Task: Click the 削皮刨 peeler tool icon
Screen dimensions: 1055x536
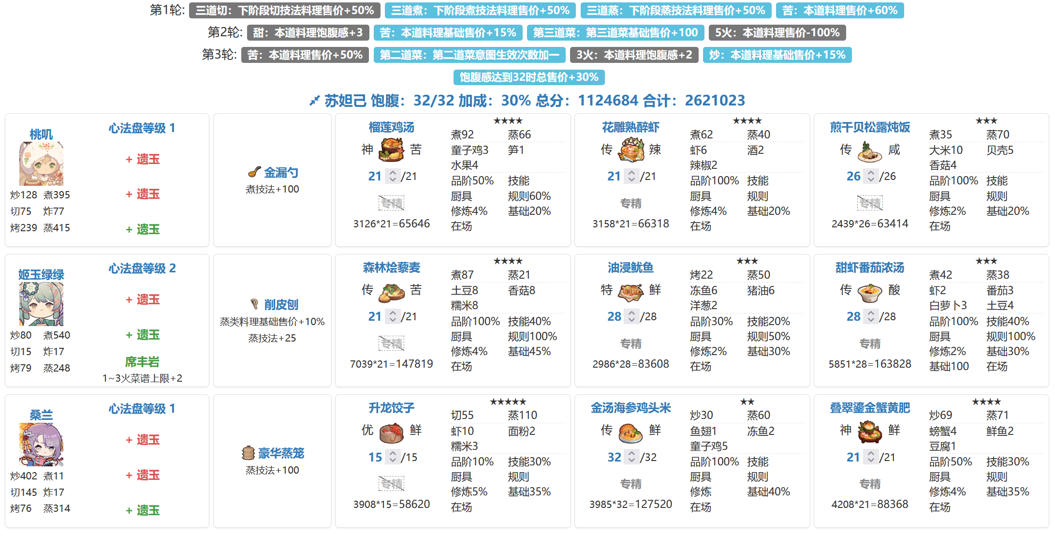Action: (x=254, y=304)
